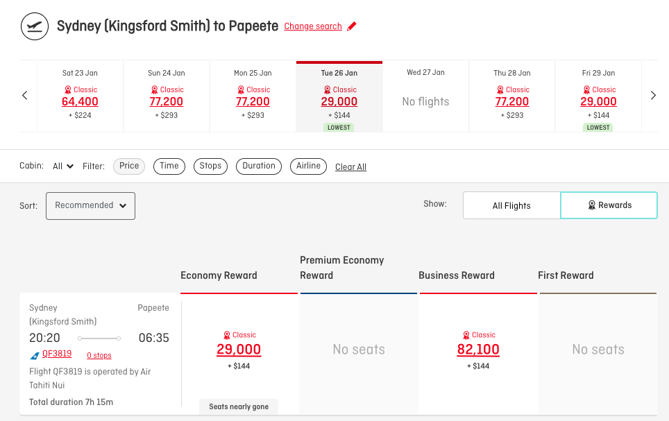This screenshot has width=669, height=421.
Task: Click the 29,000 points price for Fri 29 Jan
Action: pyautogui.click(x=599, y=101)
